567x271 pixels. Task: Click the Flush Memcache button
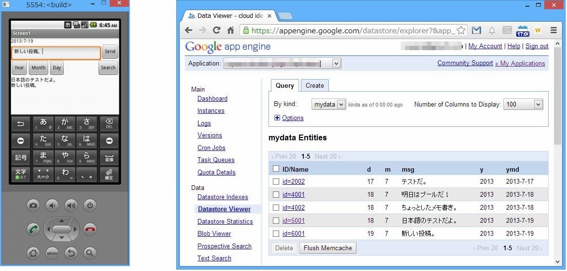[x=328, y=248]
